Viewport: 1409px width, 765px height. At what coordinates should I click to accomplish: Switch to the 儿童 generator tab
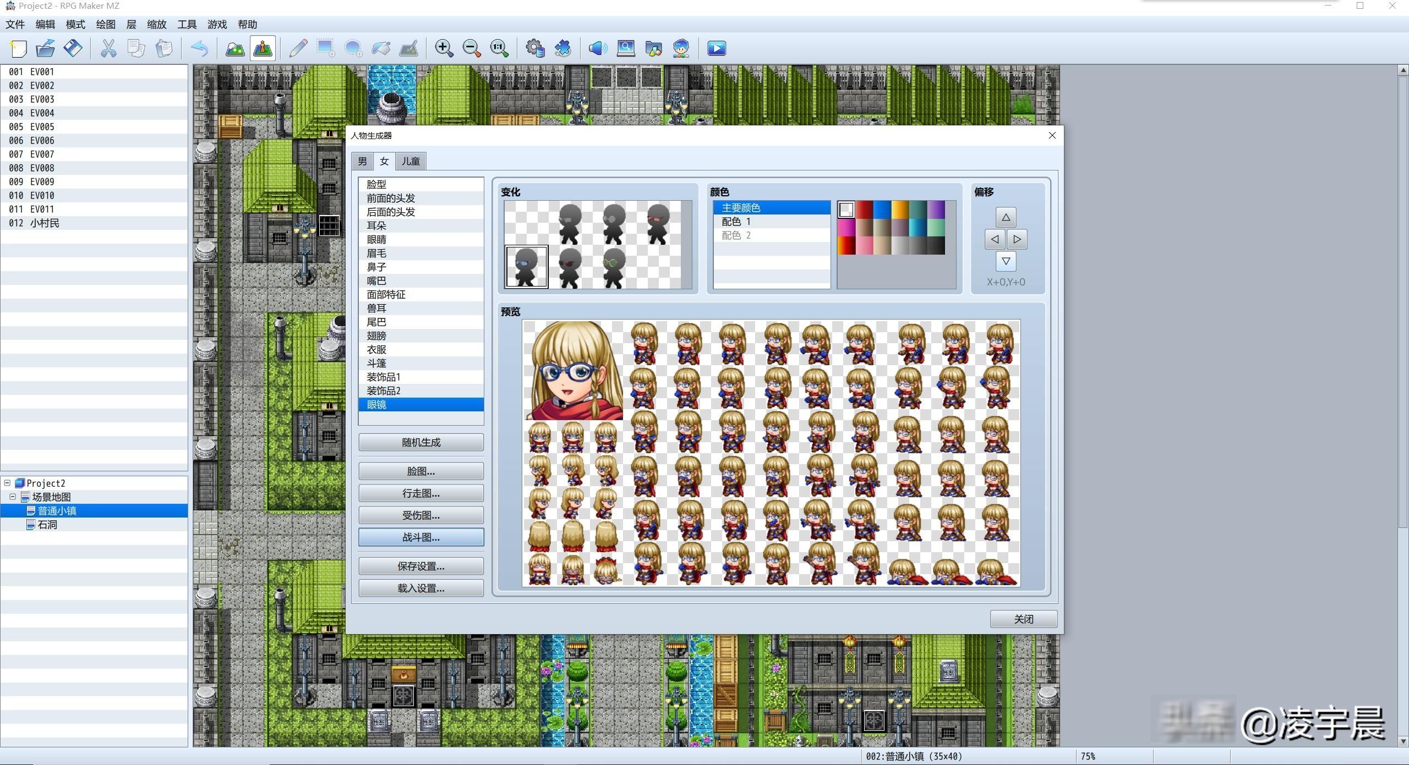tap(410, 161)
